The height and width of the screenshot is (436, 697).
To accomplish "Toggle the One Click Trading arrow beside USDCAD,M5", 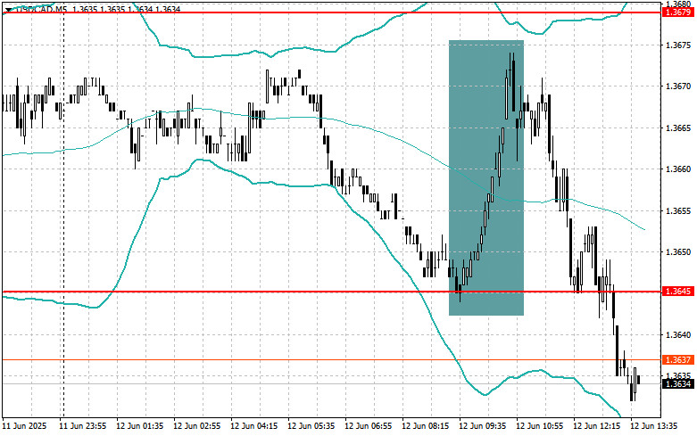I will click(8, 9).
